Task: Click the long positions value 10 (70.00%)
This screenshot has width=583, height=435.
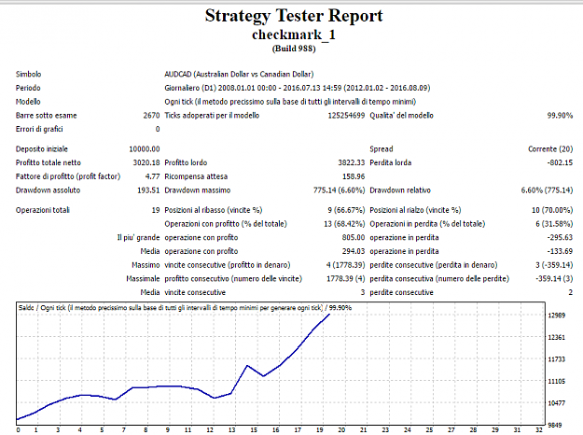Action: click(x=552, y=210)
